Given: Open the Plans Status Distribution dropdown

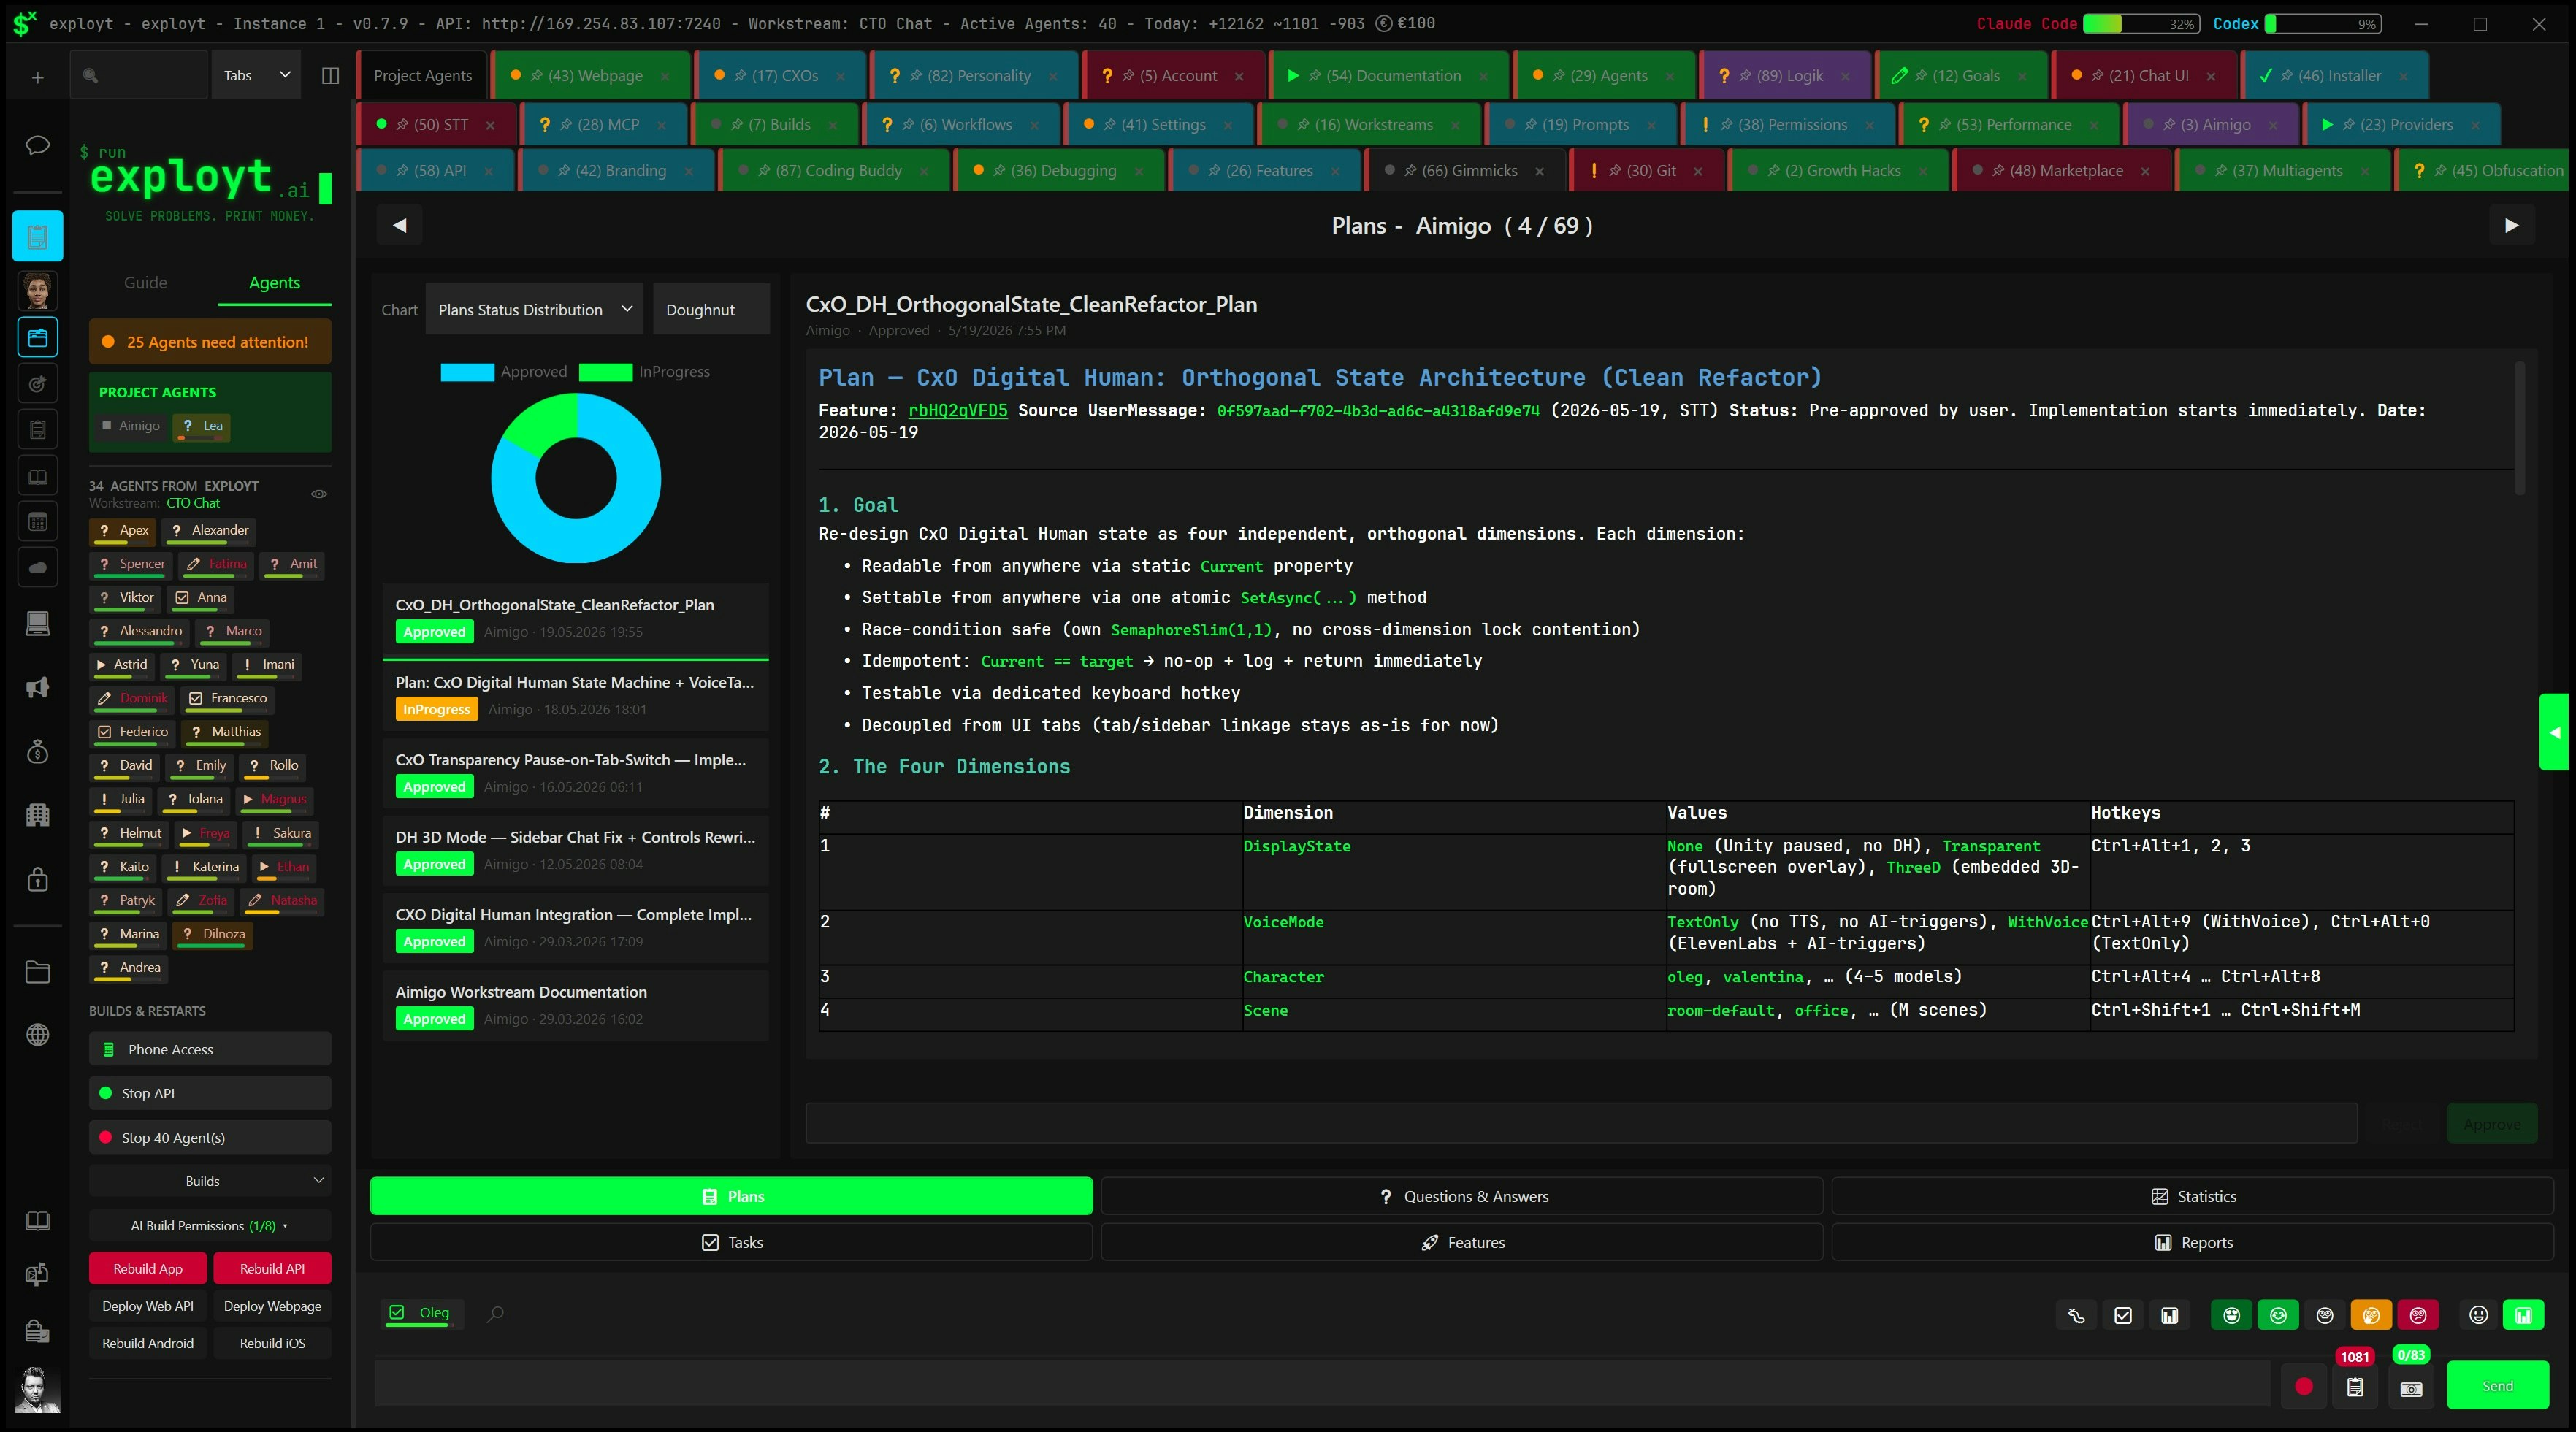Looking at the screenshot, I should pyautogui.click(x=535, y=310).
